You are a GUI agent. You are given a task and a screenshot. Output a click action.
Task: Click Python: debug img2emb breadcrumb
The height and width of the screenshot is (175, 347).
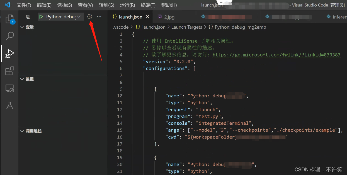[241, 27]
